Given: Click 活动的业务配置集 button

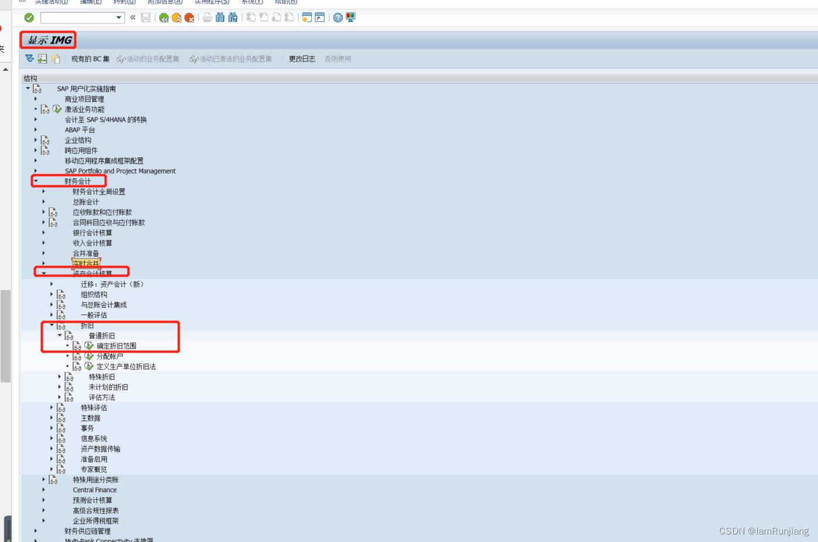Looking at the screenshot, I should (148, 59).
